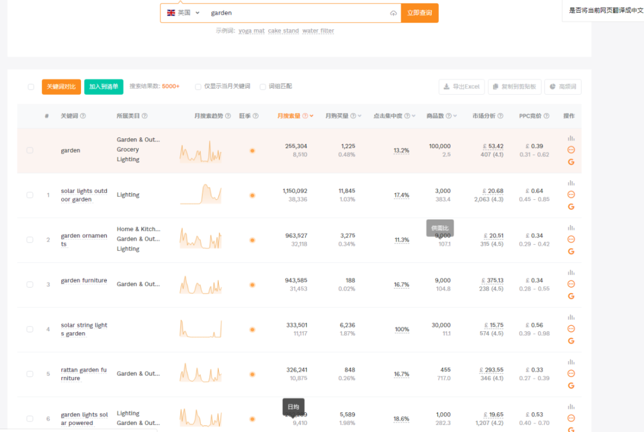The image size is (644, 432).
Task: Click trend sparkline for garden furniture
Action: 200,285
